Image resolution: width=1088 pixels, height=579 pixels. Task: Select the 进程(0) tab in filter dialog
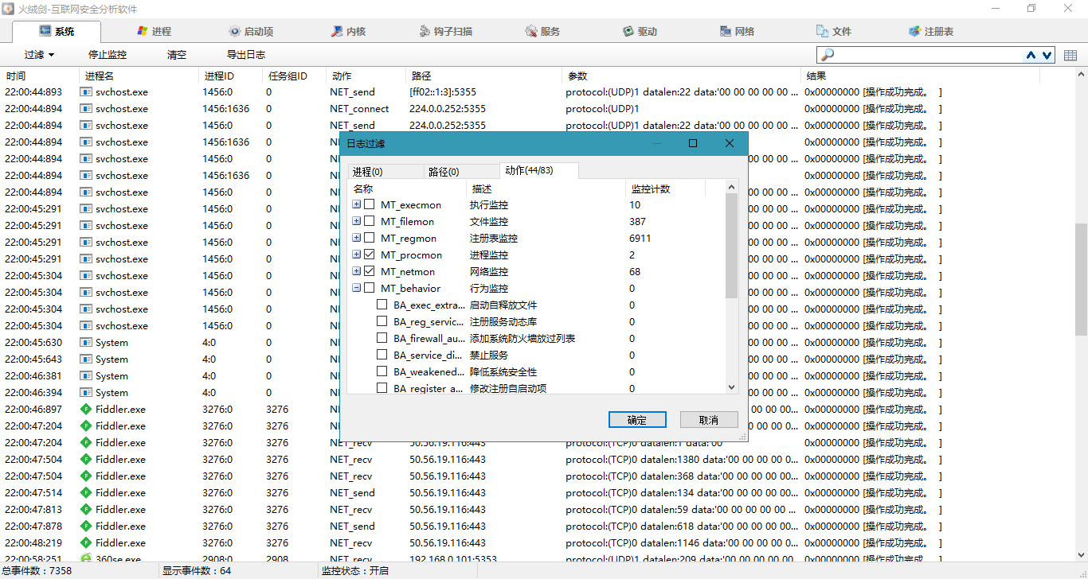[367, 172]
